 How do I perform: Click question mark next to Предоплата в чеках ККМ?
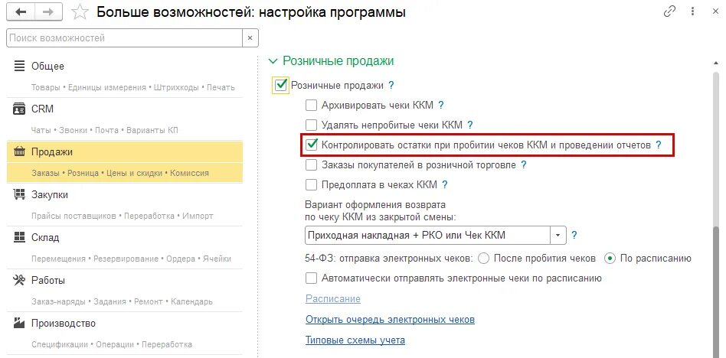(444, 185)
